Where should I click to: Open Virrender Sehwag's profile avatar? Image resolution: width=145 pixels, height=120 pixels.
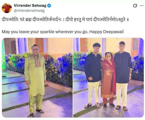click(x=7, y=8)
